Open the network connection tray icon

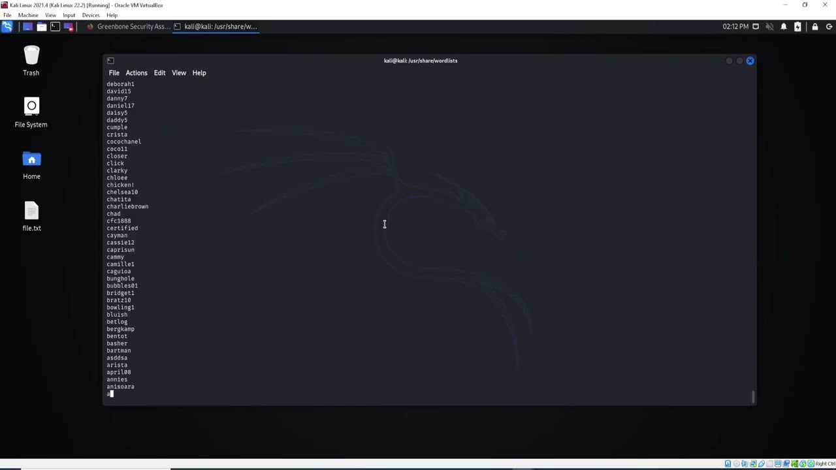click(x=756, y=27)
